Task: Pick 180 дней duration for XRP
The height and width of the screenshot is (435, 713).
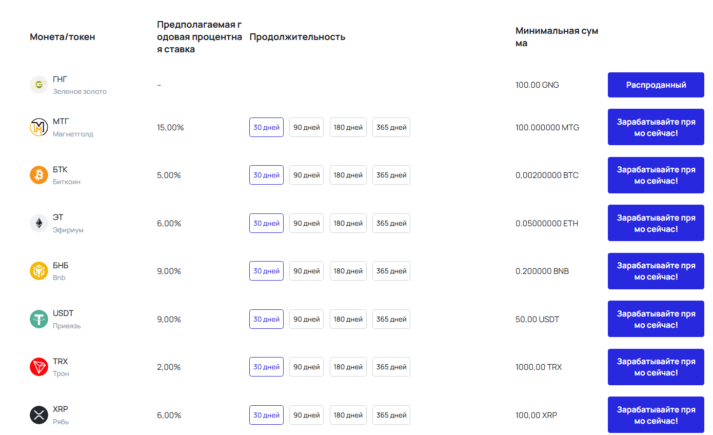Action: pos(348,415)
